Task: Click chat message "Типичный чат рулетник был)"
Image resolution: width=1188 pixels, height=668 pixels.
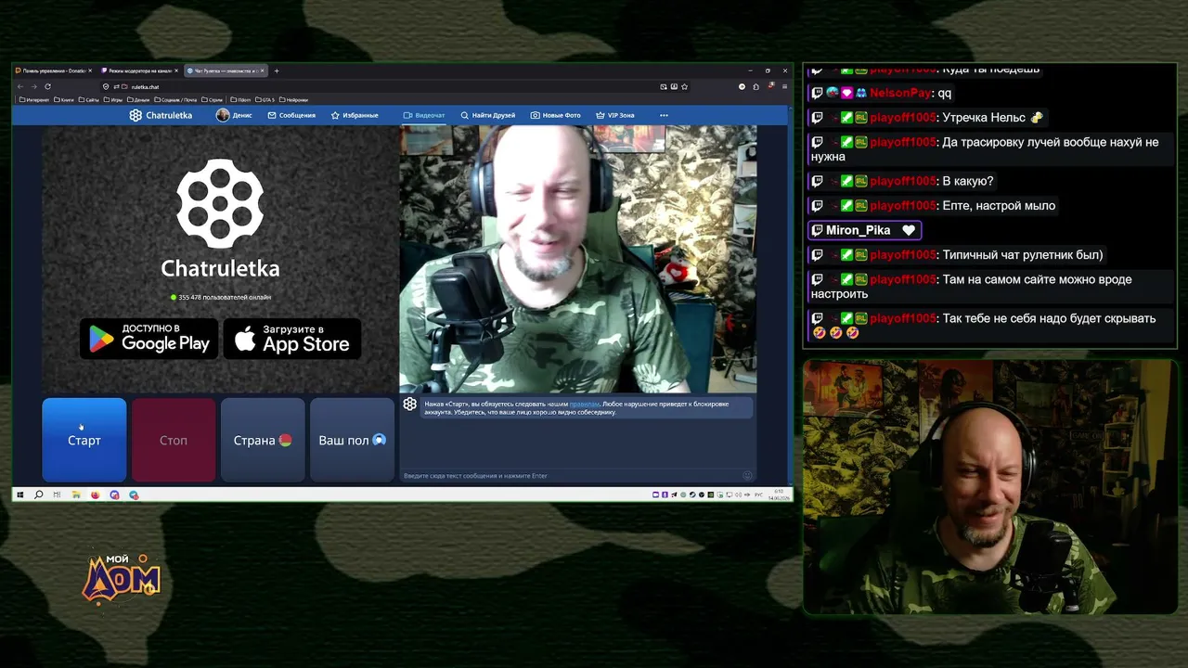Action: (1022, 255)
